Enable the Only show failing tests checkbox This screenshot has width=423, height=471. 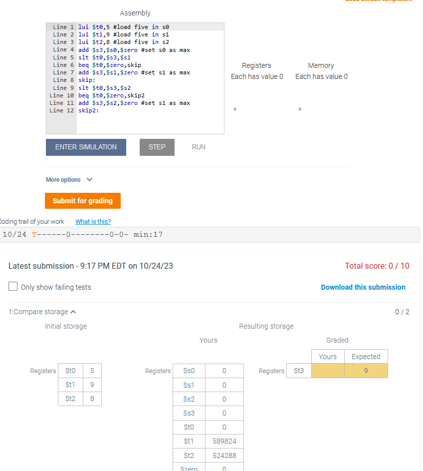[x=12, y=287]
